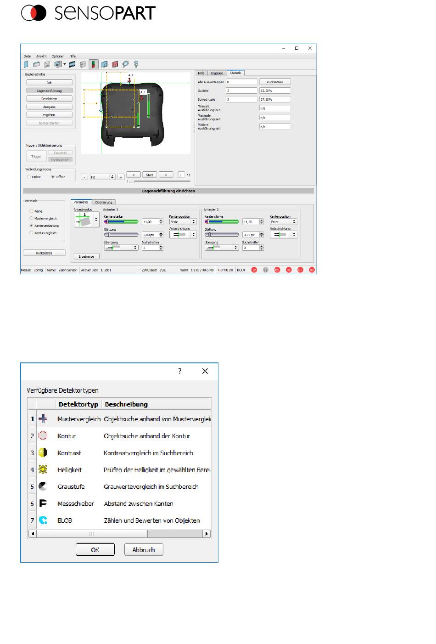Click the Alle Auswertungen value field
The image size is (436, 644).
click(x=241, y=82)
